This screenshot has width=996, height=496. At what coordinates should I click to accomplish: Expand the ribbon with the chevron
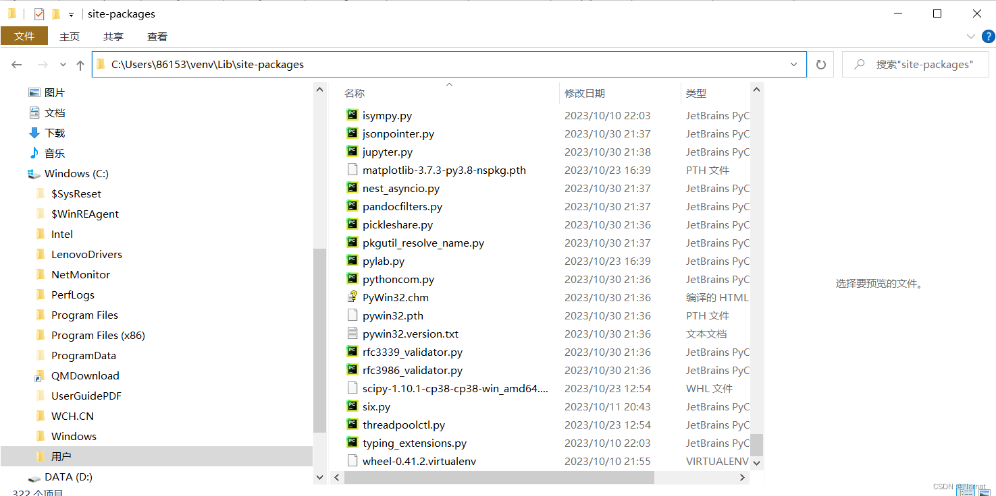click(970, 36)
